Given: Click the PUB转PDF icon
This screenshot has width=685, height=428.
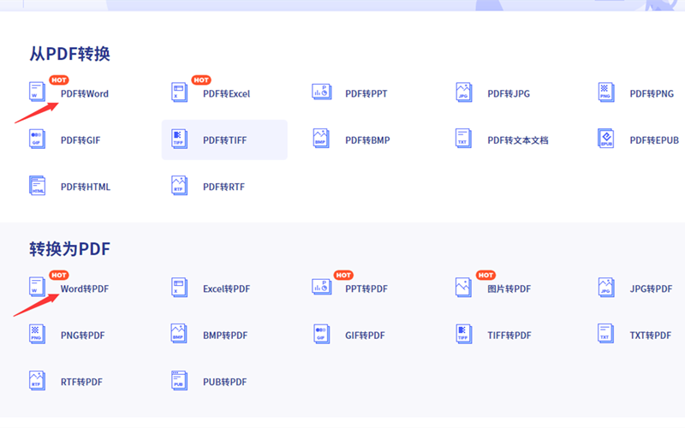Looking at the screenshot, I should click(x=179, y=381).
